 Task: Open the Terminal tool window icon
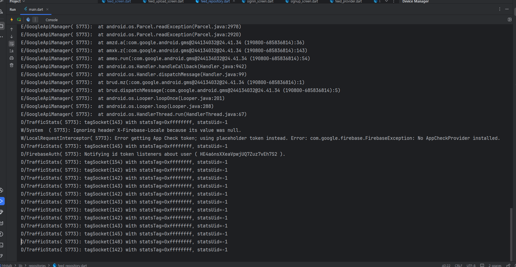pyautogui.click(x=2, y=245)
